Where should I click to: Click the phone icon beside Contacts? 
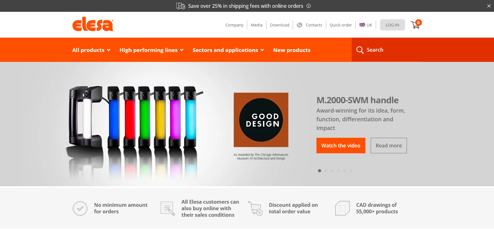pos(300,25)
